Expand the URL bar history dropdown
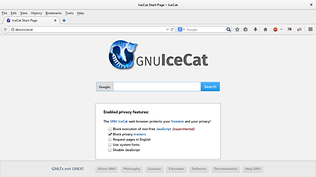Image resolution: width=316 pixels, height=177 pixels. 168,29
